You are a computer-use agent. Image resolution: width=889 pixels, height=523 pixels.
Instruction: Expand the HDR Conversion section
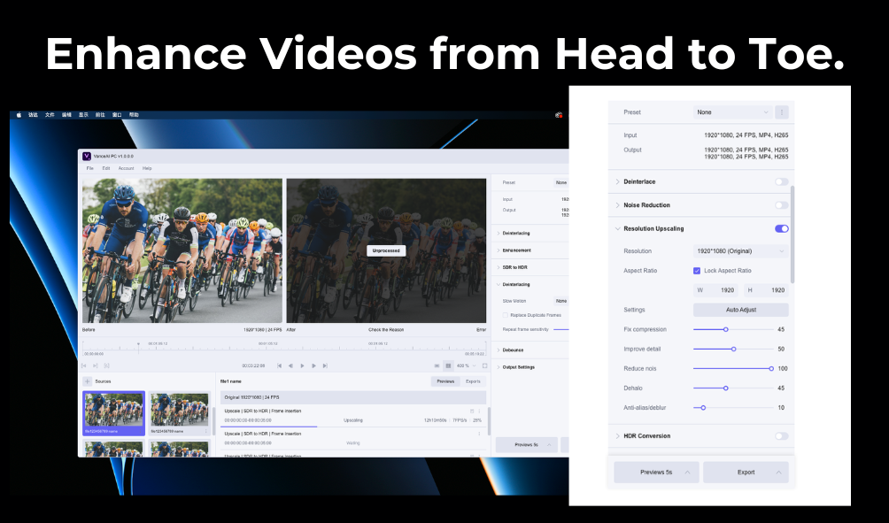tap(617, 436)
